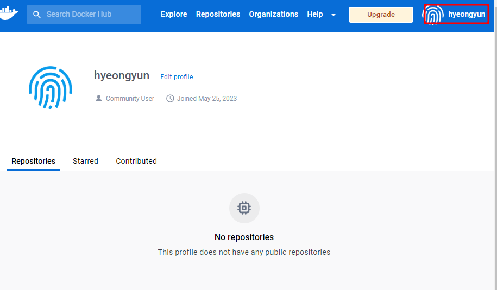Select the Repositories profile tab
497x290 pixels.
[x=33, y=161]
